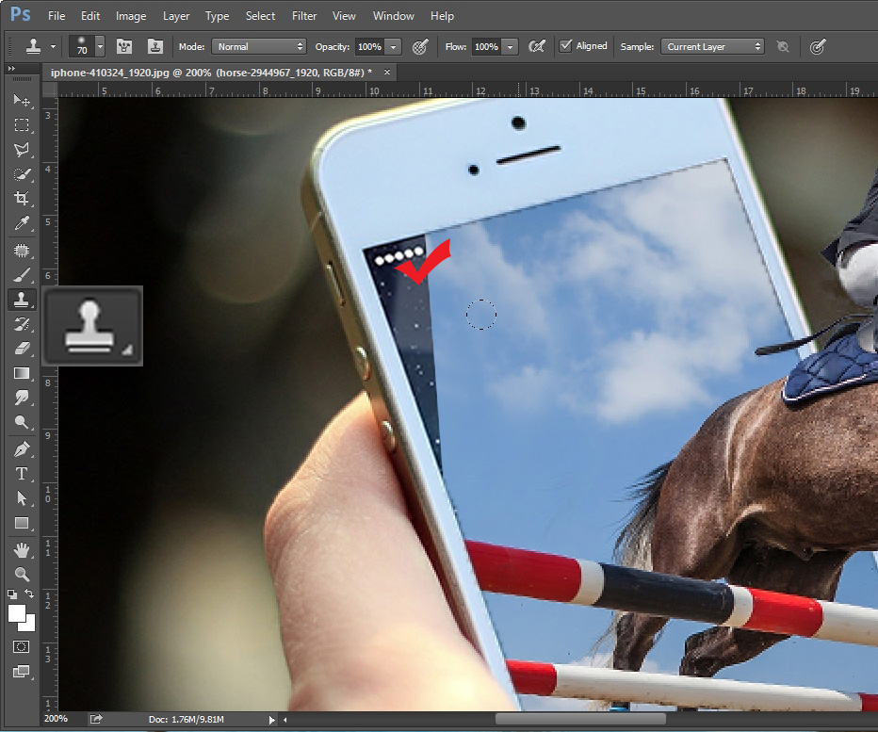This screenshot has height=732, width=878.
Task: Select the Gradient tool
Action: tap(23, 372)
